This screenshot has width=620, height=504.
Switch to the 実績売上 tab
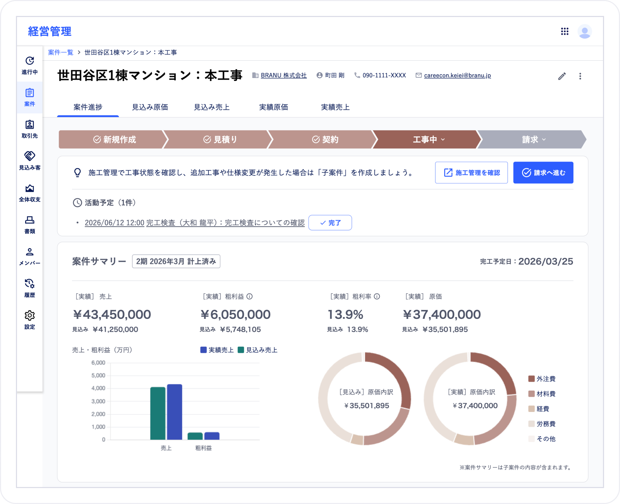pyautogui.click(x=335, y=107)
